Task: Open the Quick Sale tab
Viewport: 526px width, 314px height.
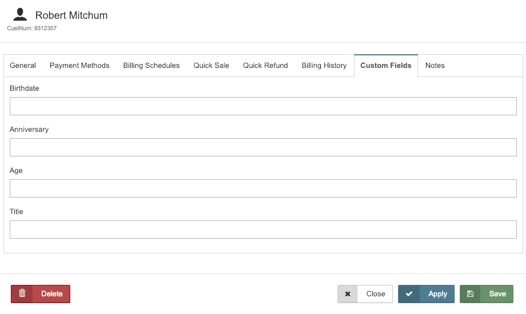Action: (x=211, y=66)
